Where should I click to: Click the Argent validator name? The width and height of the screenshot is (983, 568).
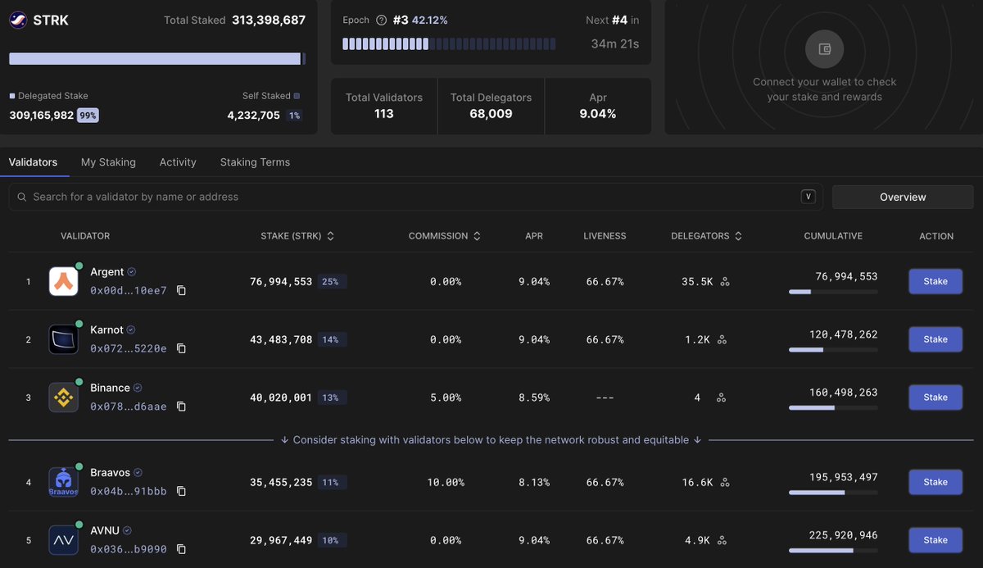[x=107, y=272]
